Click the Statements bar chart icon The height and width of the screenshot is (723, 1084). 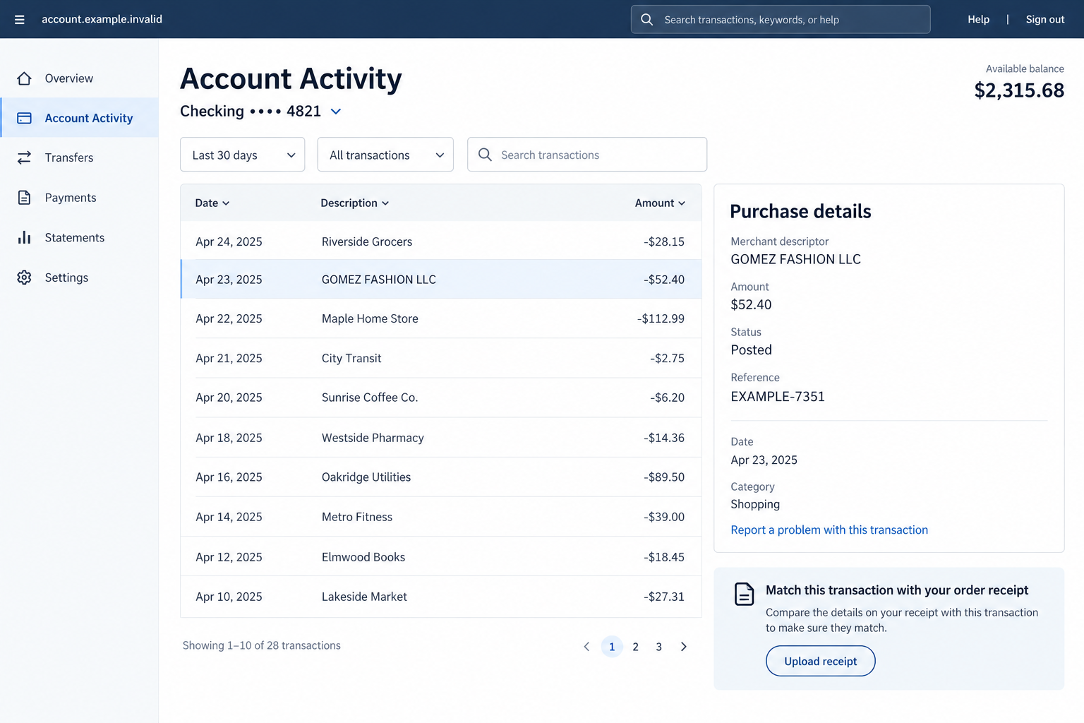[x=24, y=237]
